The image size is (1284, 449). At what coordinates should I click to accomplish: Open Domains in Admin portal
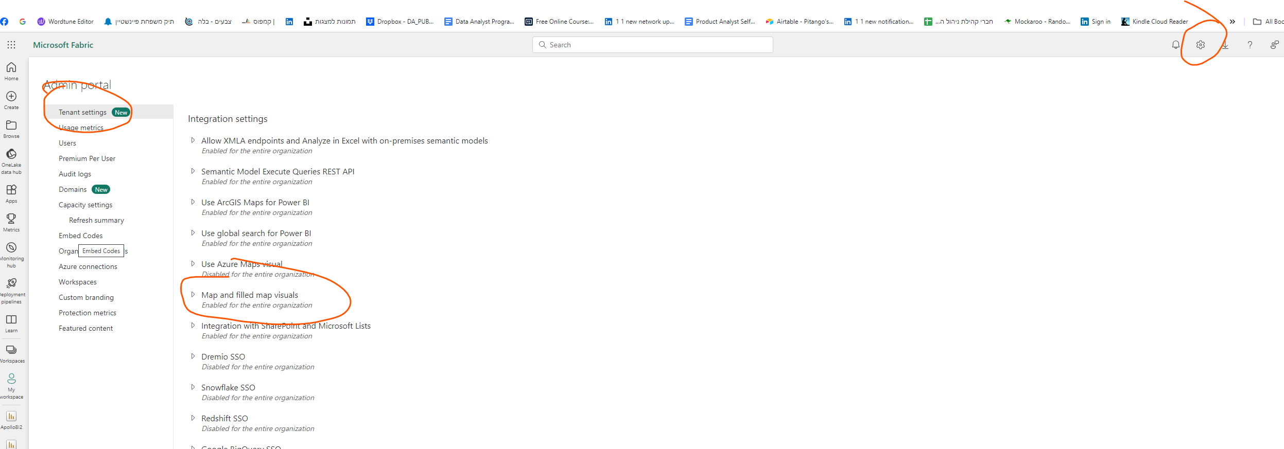tap(73, 189)
